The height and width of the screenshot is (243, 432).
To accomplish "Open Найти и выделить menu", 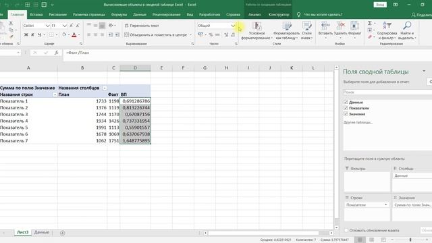I will (407, 30).
